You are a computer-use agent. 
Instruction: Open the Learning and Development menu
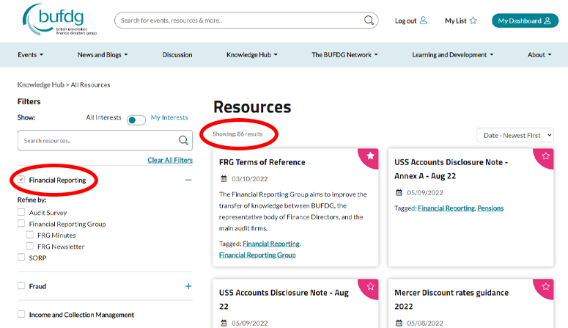452,55
